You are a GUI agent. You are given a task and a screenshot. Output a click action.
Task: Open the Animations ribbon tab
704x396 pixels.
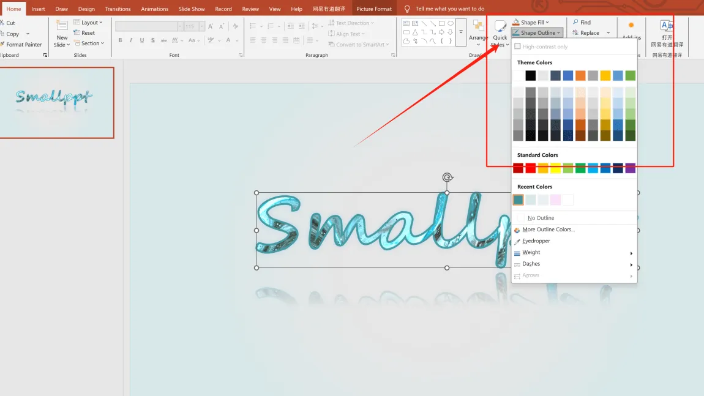[x=154, y=9]
